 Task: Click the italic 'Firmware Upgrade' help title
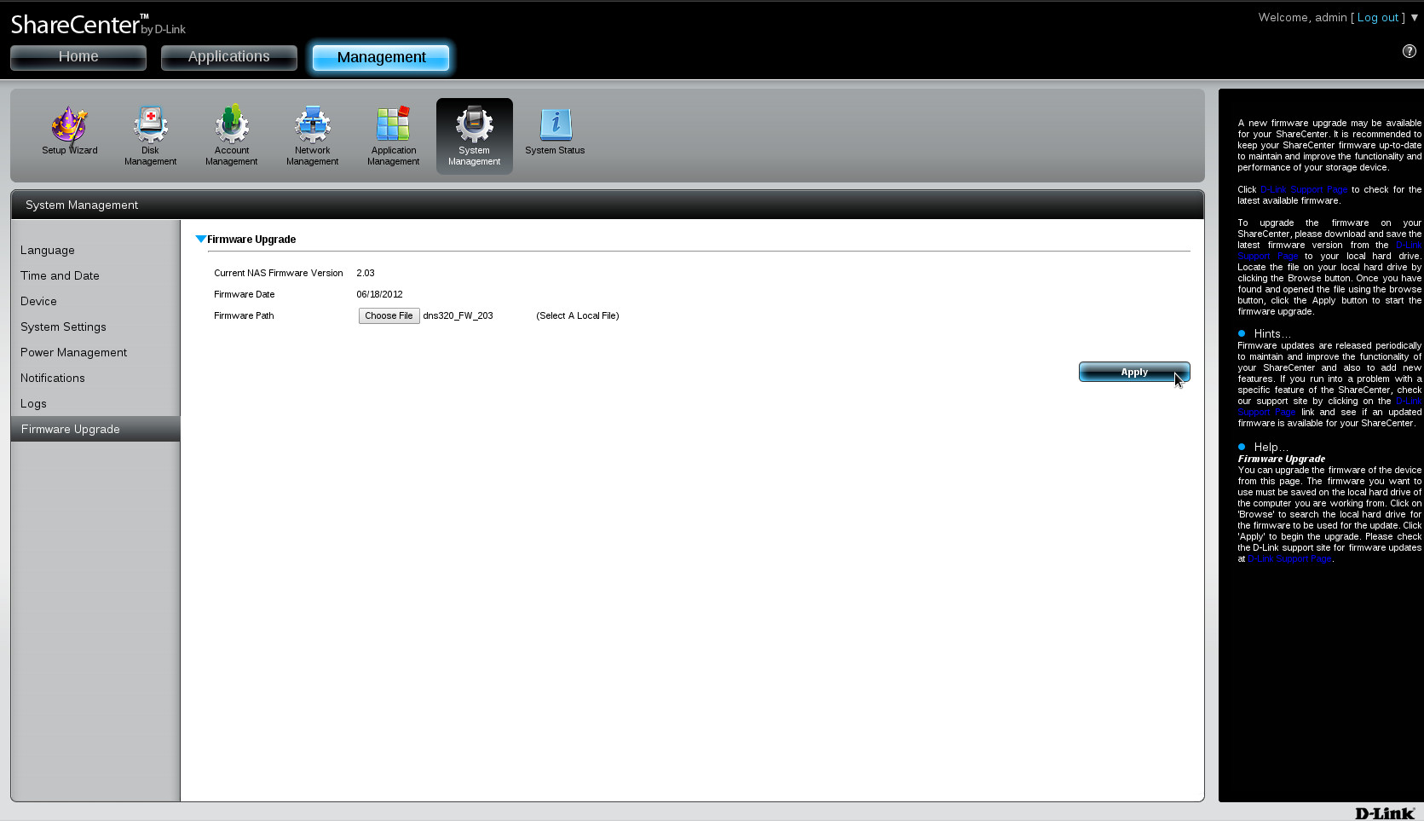1281,459
